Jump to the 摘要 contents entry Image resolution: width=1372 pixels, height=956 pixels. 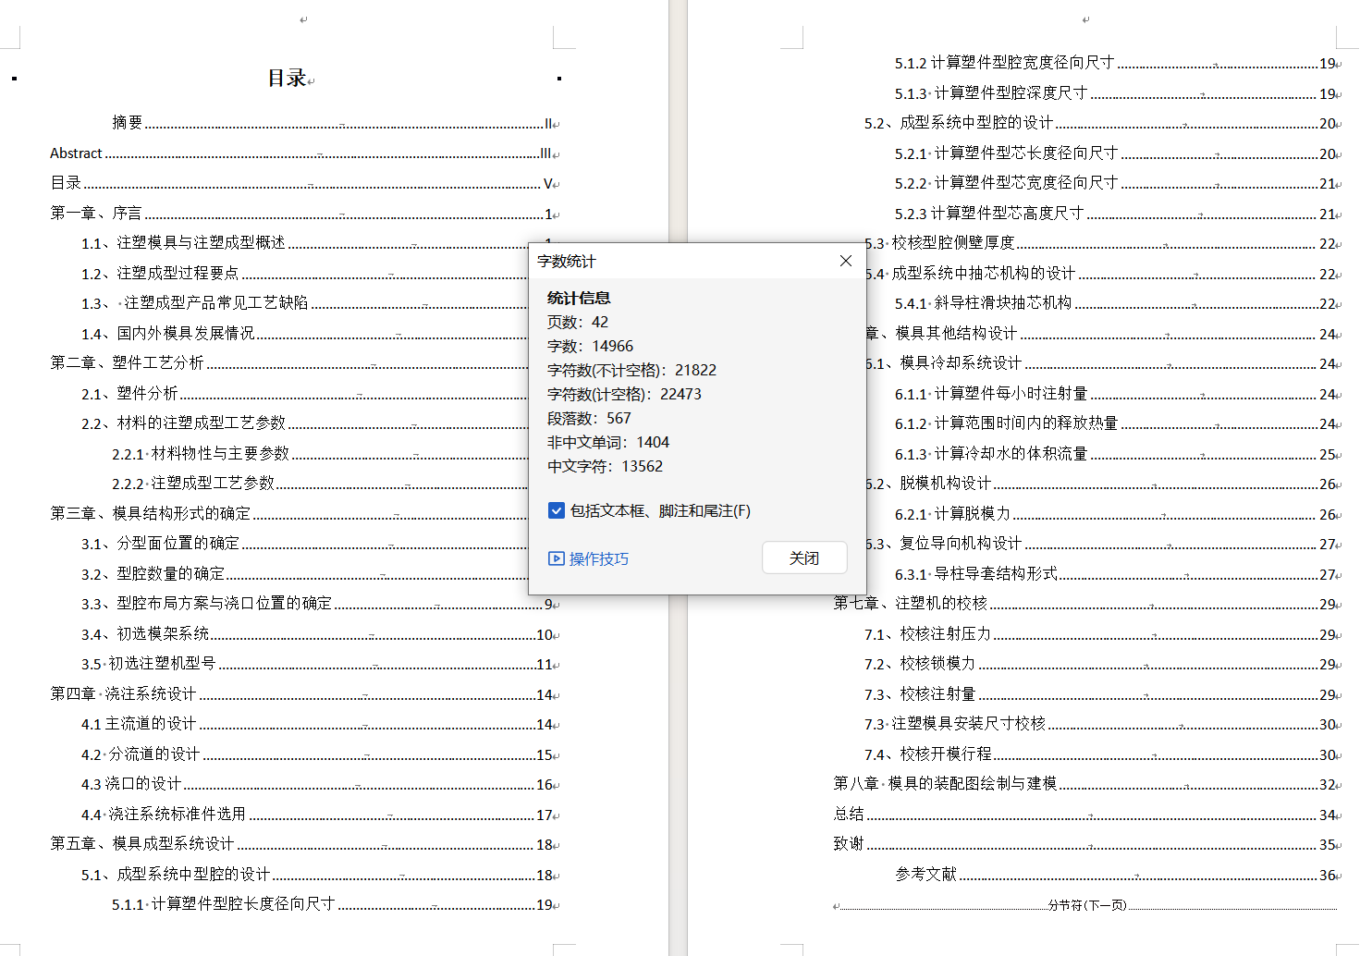pyautogui.click(x=336, y=122)
